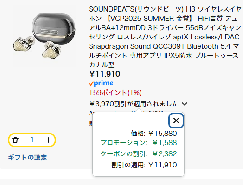The height and width of the screenshot is (185, 243).
Task: Collapse the chevron beside the ¥3,970 discount text
Action: [x=185, y=104]
